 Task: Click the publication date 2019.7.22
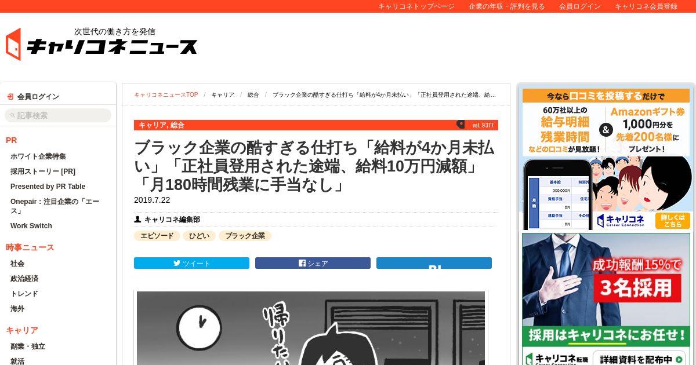coord(152,200)
